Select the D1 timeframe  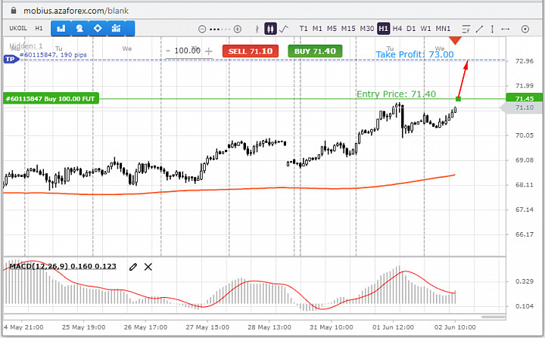(411, 29)
